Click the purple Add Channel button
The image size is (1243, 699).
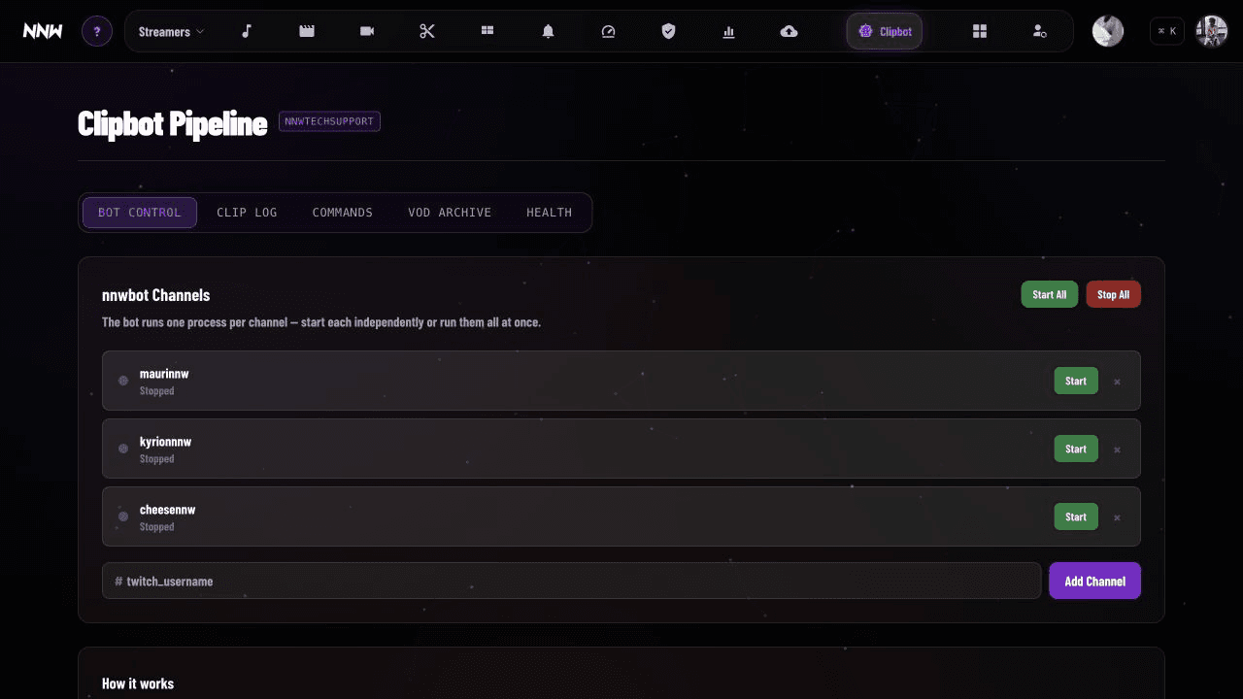1094,581
